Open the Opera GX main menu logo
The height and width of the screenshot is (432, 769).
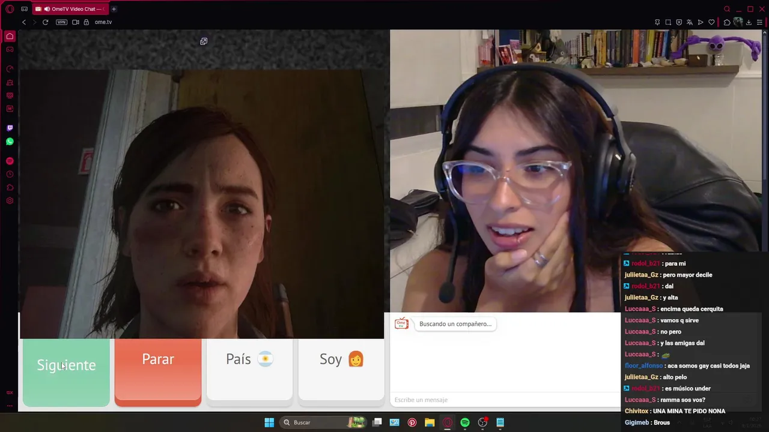(x=10, y=9)
